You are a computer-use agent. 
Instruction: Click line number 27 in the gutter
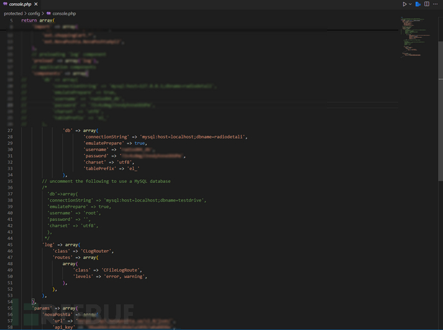(10, 130)
